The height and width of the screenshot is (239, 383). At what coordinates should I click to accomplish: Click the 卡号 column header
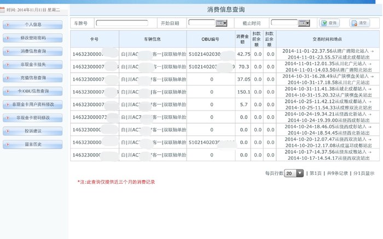pyautogui.click(x=94, y=39)
